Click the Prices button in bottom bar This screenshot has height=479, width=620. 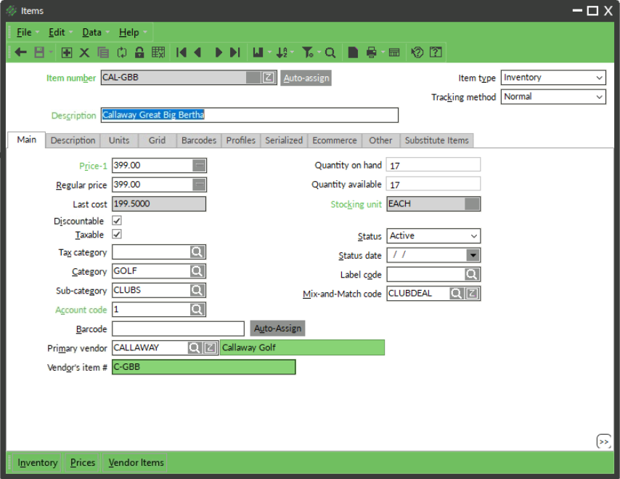point(83,463)
